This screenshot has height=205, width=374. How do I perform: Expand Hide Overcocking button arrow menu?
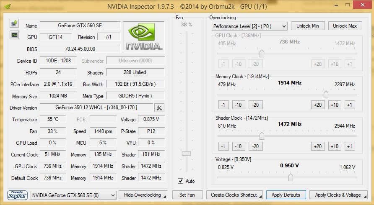tap(165, 197)
